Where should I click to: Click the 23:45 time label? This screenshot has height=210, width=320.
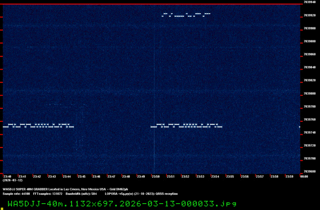coord(82,176)
